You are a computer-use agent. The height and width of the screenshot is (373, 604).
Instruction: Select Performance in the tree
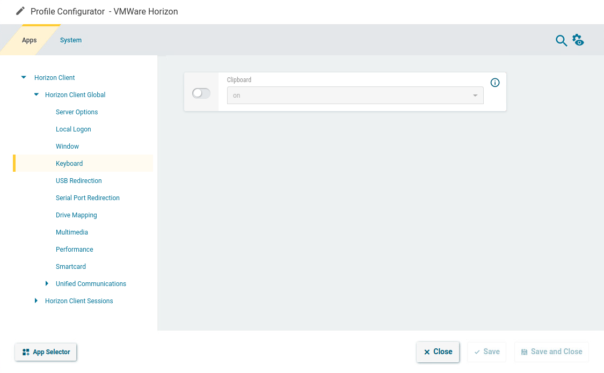click(74, 250)
